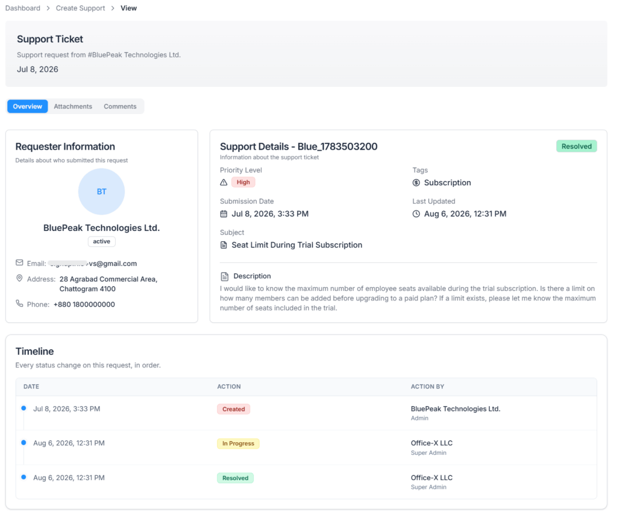Click the active status badge under company name
The width and height of the screenshot is (617, 514).
click(101, 241)
